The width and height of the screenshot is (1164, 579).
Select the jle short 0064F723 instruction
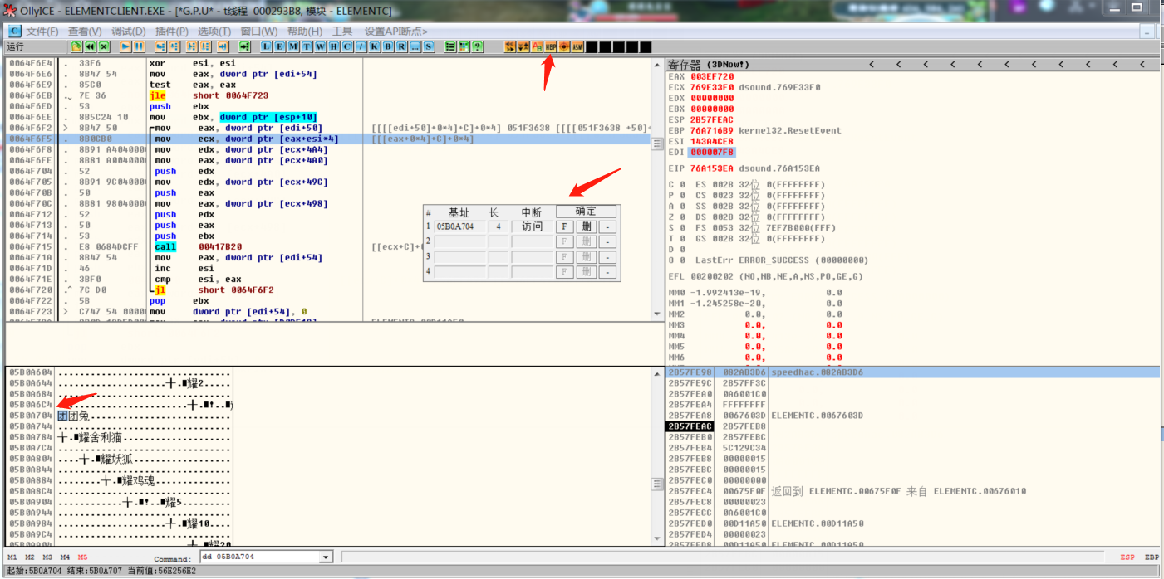coord(327,95)
